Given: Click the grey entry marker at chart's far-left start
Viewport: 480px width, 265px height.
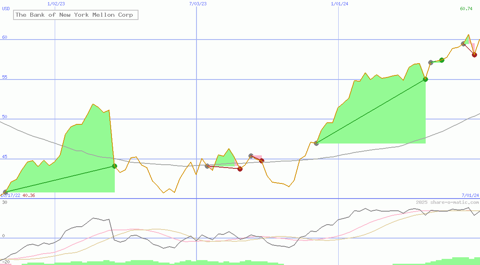Looking at the screenshot, I should coord(5,192).
